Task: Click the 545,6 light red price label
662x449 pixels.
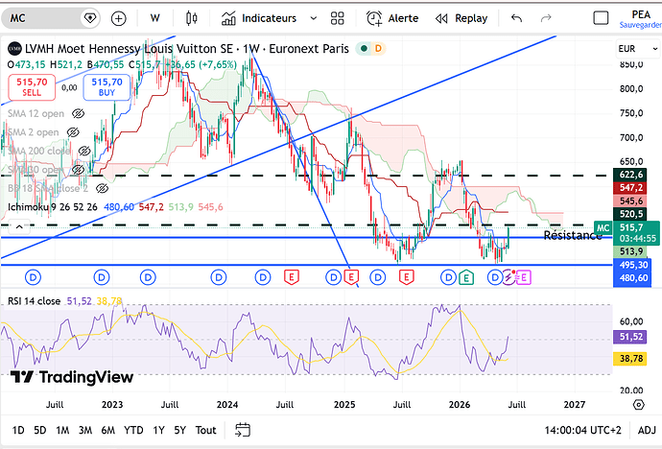Action: (x=630, y=201)
